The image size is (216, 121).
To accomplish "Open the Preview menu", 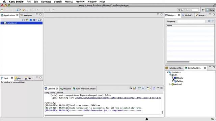I will pyautogui.click(x=80, y=2).
